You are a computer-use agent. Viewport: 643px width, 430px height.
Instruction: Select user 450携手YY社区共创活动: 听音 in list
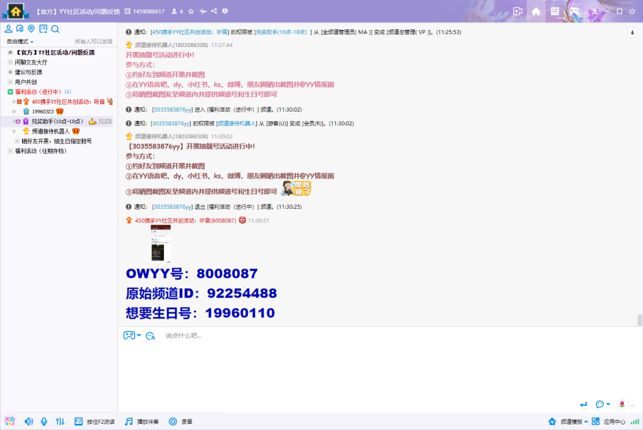(68, 102)
